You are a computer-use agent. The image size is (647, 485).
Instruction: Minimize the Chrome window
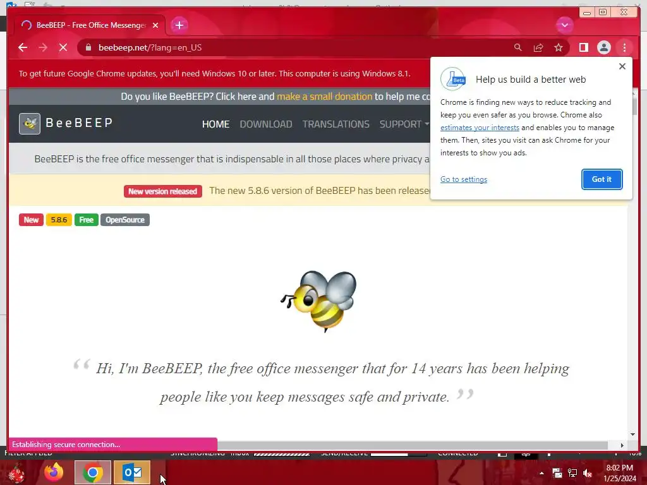pyautogui.click(x=587, y=13)
